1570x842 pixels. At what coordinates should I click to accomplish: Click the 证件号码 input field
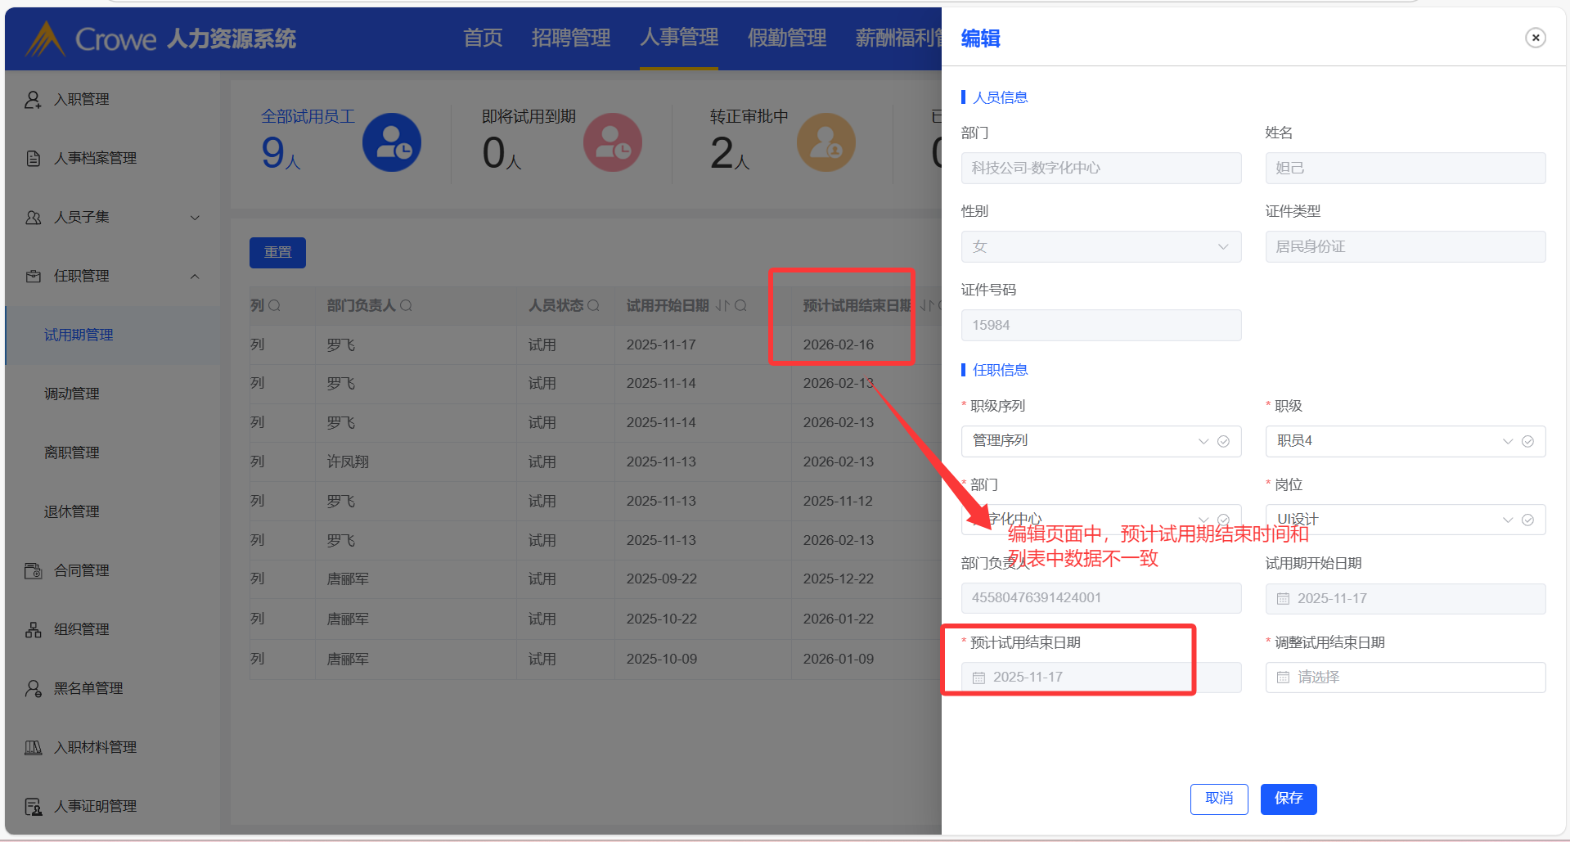[x=1101, y=326]
